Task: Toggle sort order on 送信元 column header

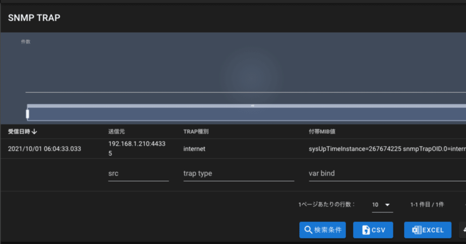Action: [116, 131]
